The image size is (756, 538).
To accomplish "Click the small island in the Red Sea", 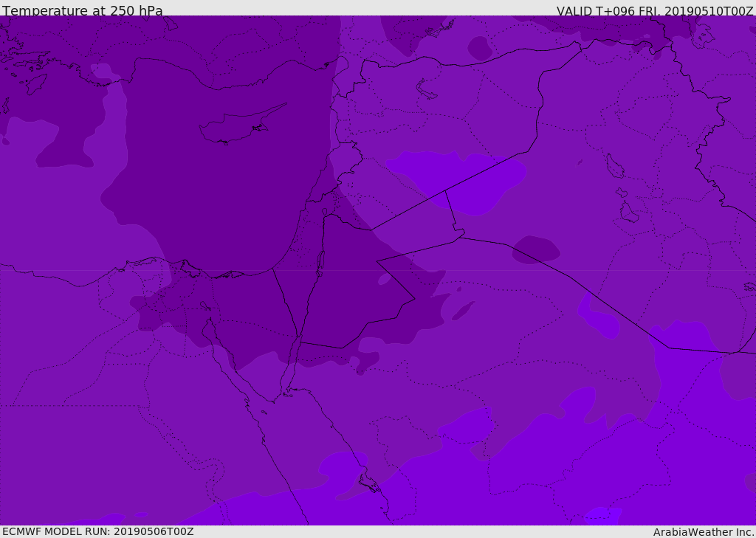I will (369, 483).
